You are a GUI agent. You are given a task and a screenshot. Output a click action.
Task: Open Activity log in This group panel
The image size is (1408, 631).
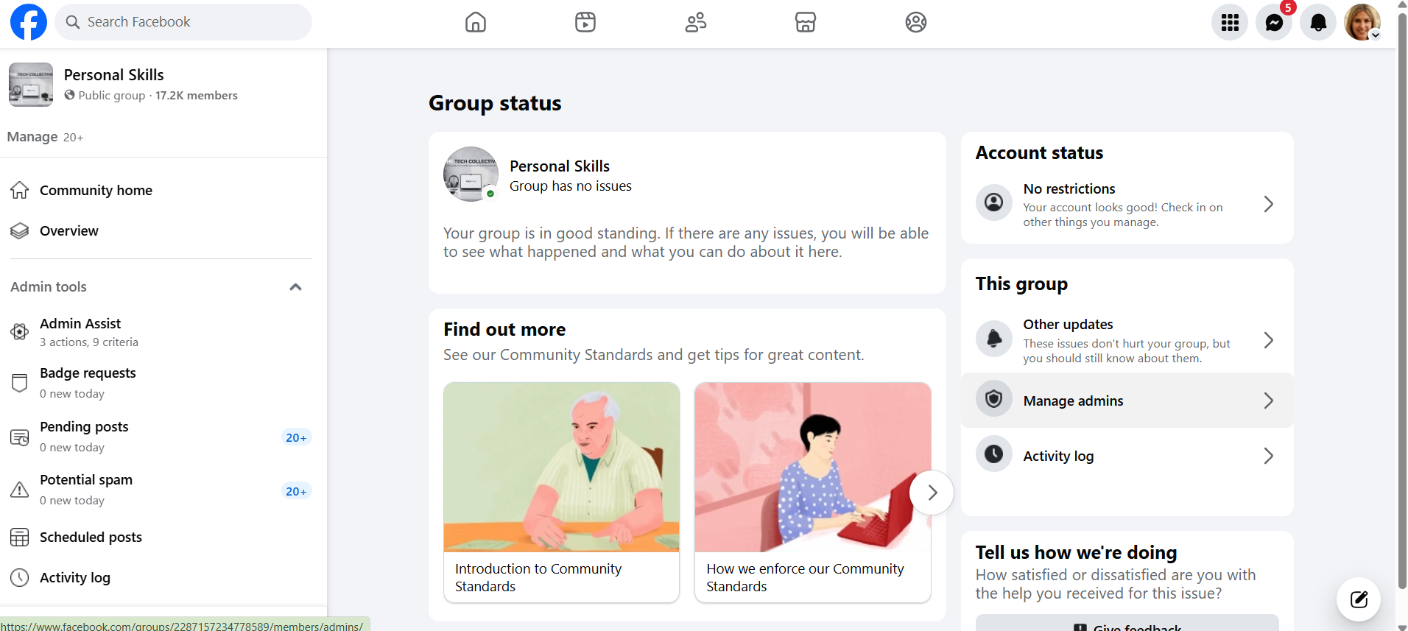1127,456
